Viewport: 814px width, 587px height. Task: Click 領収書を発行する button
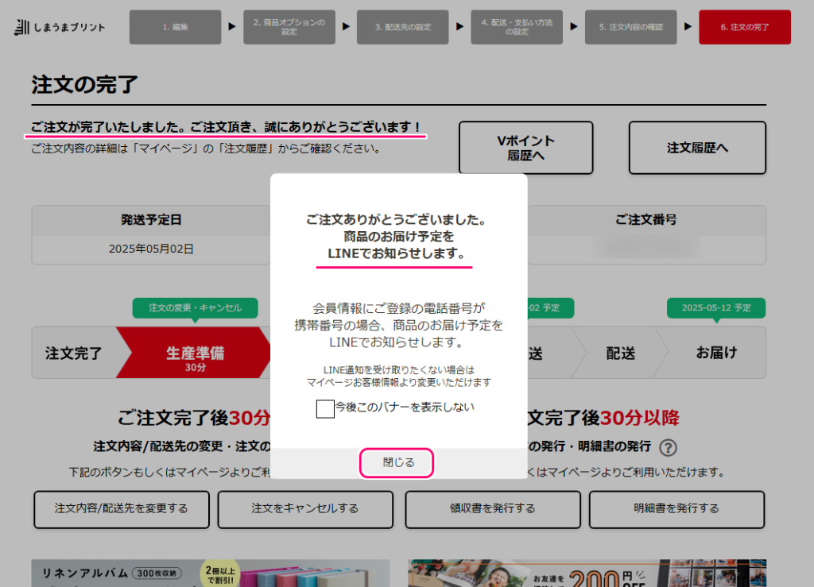point(493,509)
